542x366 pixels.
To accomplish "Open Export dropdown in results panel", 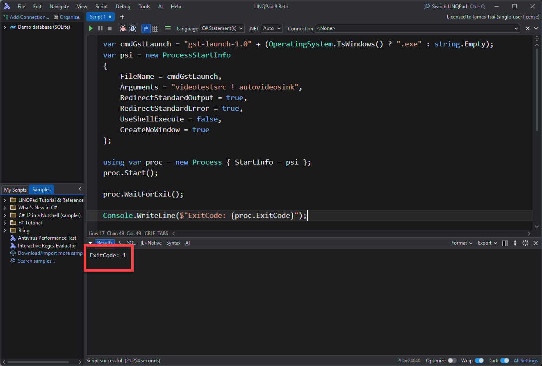I will [487, 243].
